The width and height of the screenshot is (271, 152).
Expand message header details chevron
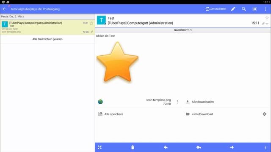[x=267, y=24]
